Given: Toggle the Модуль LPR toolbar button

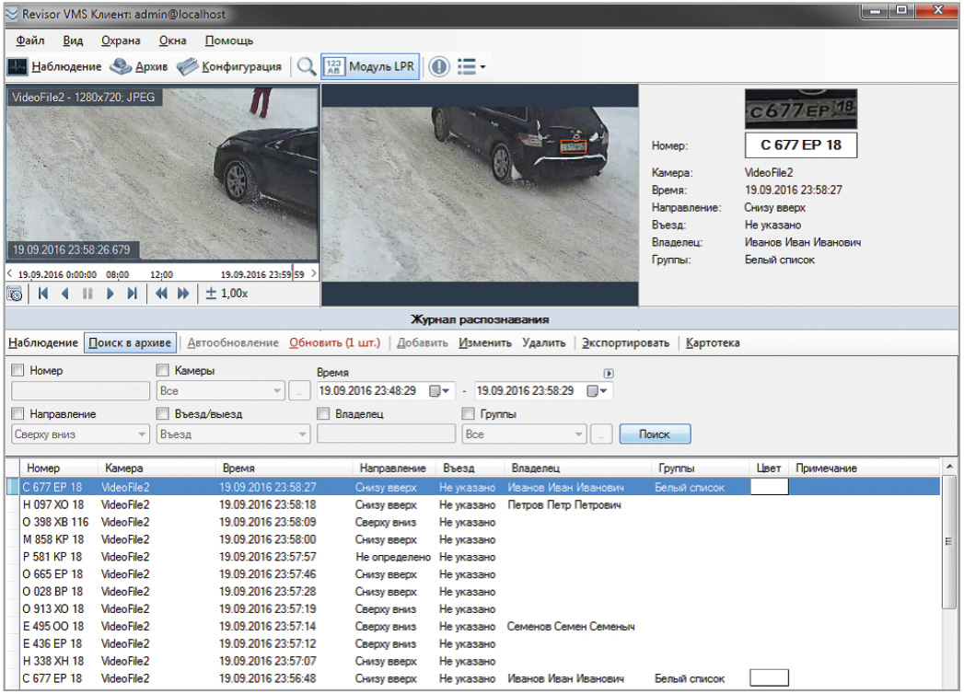Looking at the screenshot, I should (370, 66).
